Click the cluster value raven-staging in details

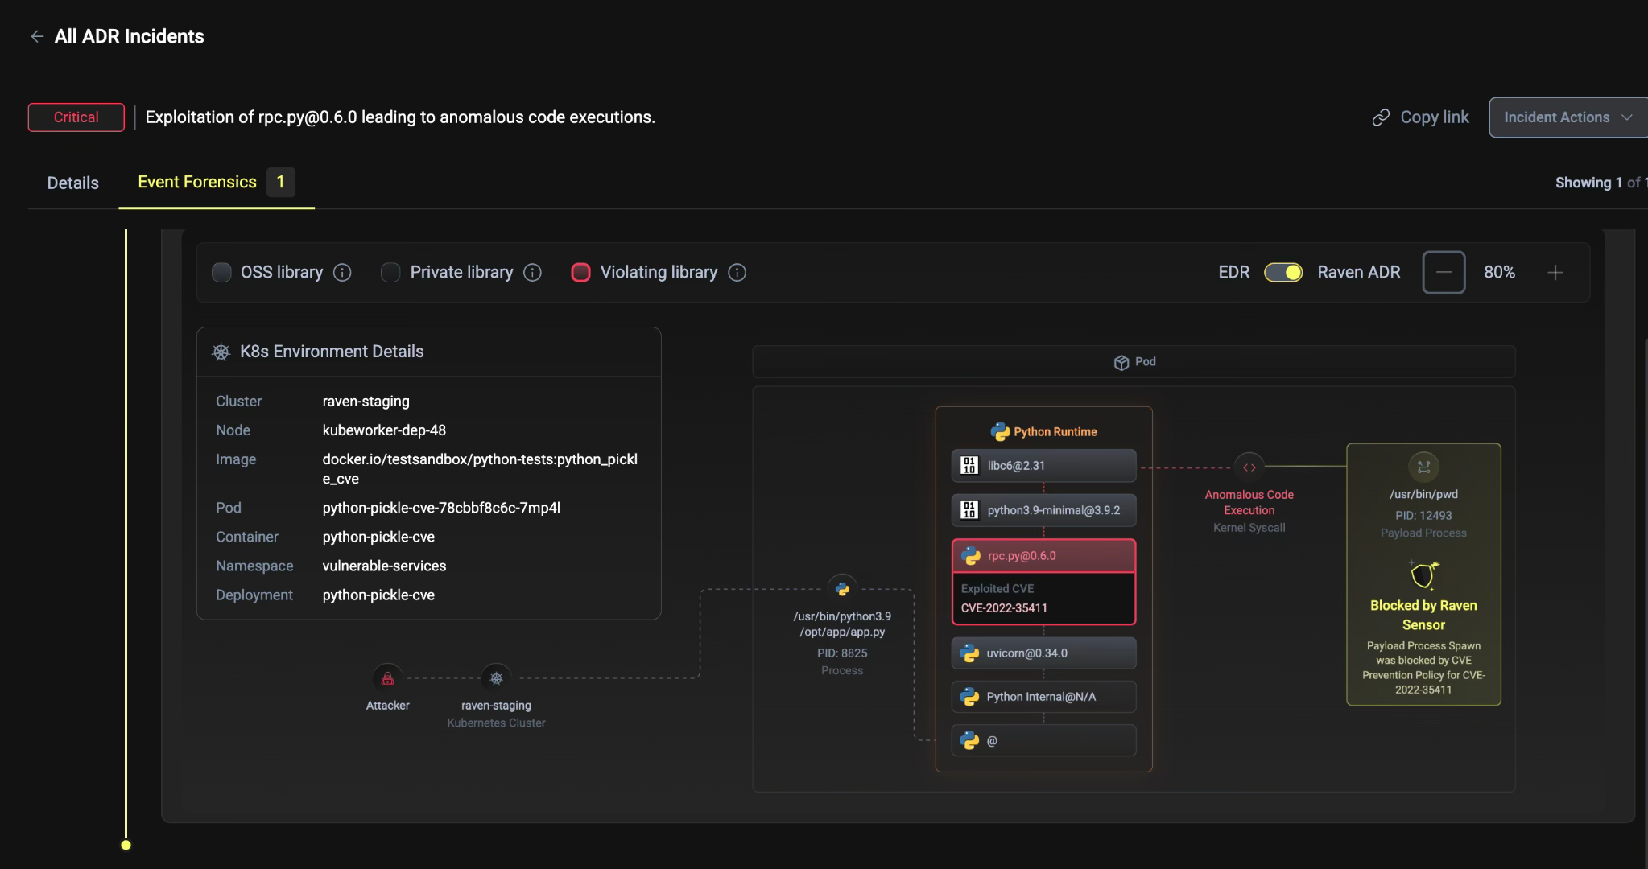[366, 402]
